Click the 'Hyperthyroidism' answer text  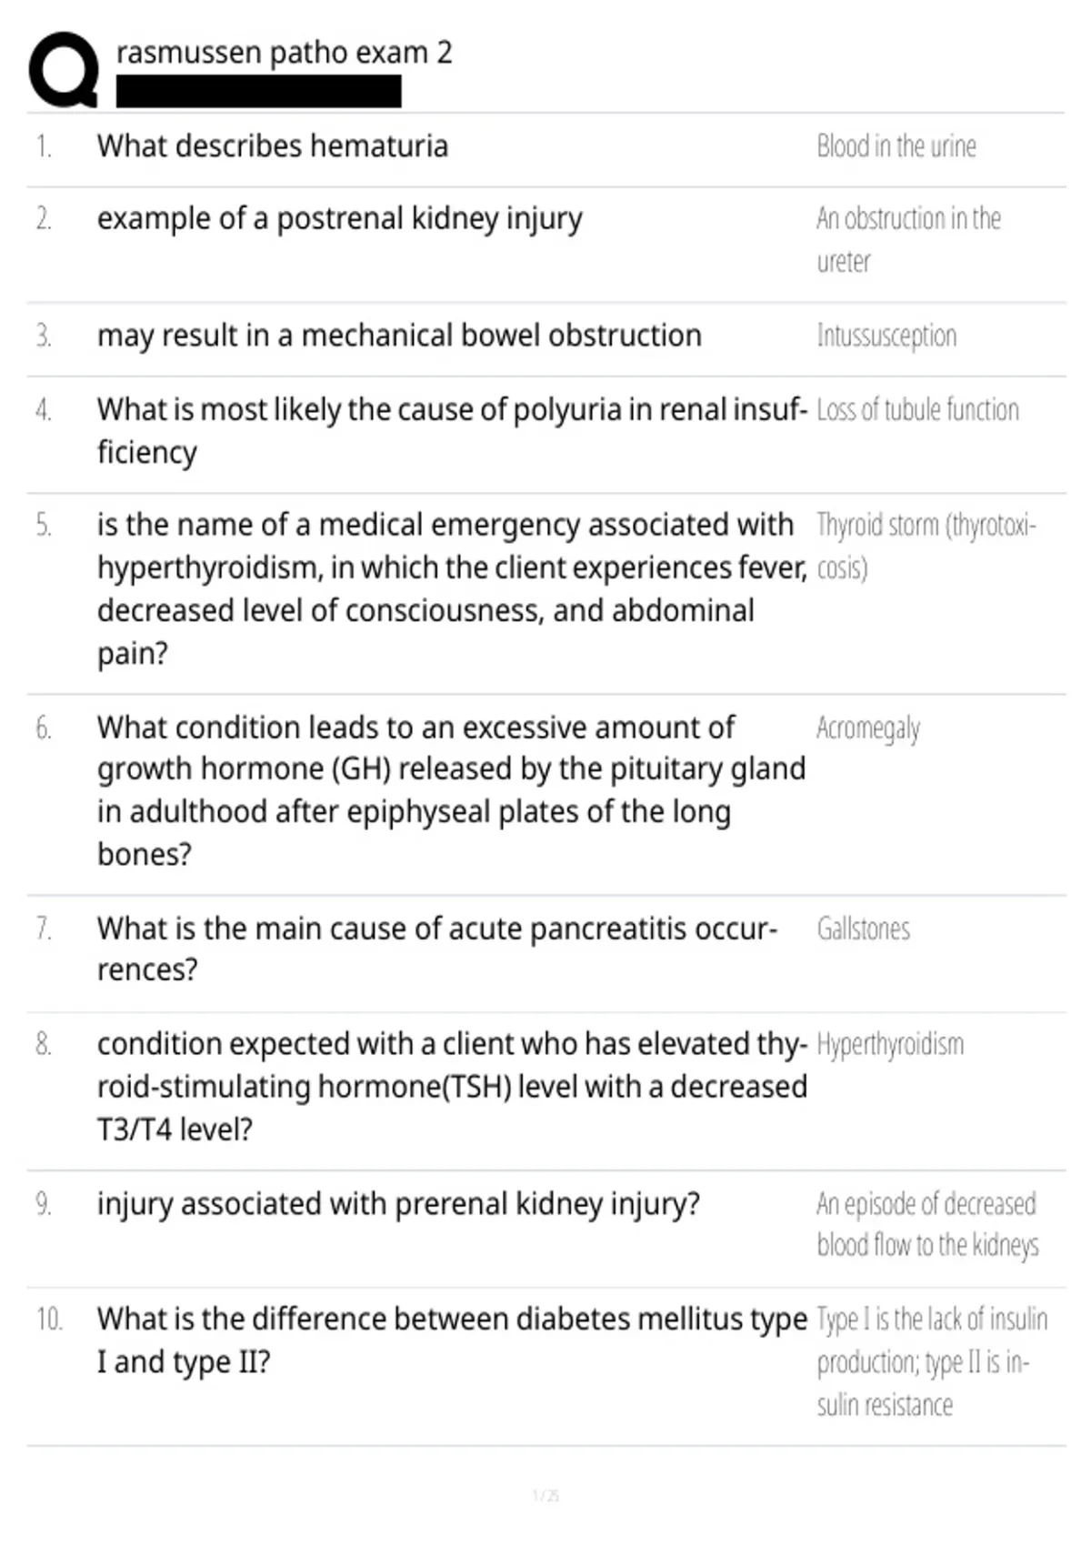(890, 1045)
